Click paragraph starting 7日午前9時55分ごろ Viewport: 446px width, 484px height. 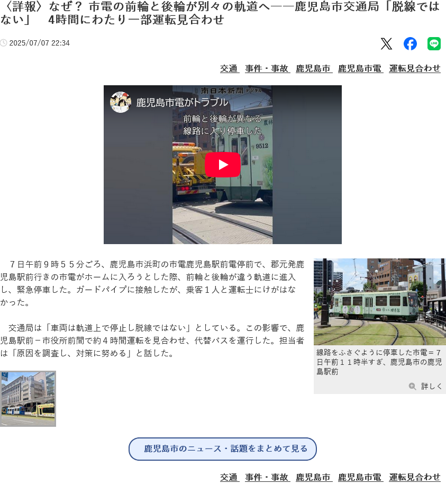[x=152, y=283]
